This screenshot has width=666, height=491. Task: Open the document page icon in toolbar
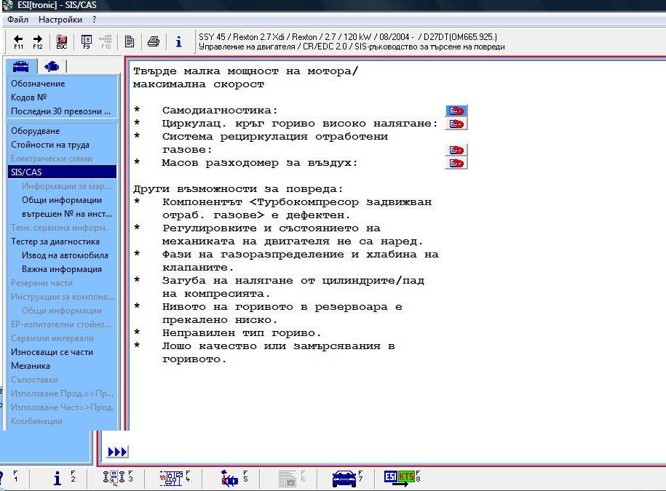(130, 41)
